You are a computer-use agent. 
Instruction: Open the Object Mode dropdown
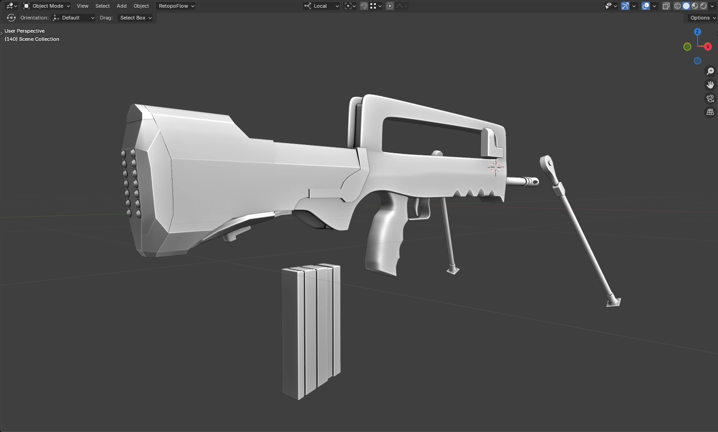(x=47, y=6)
